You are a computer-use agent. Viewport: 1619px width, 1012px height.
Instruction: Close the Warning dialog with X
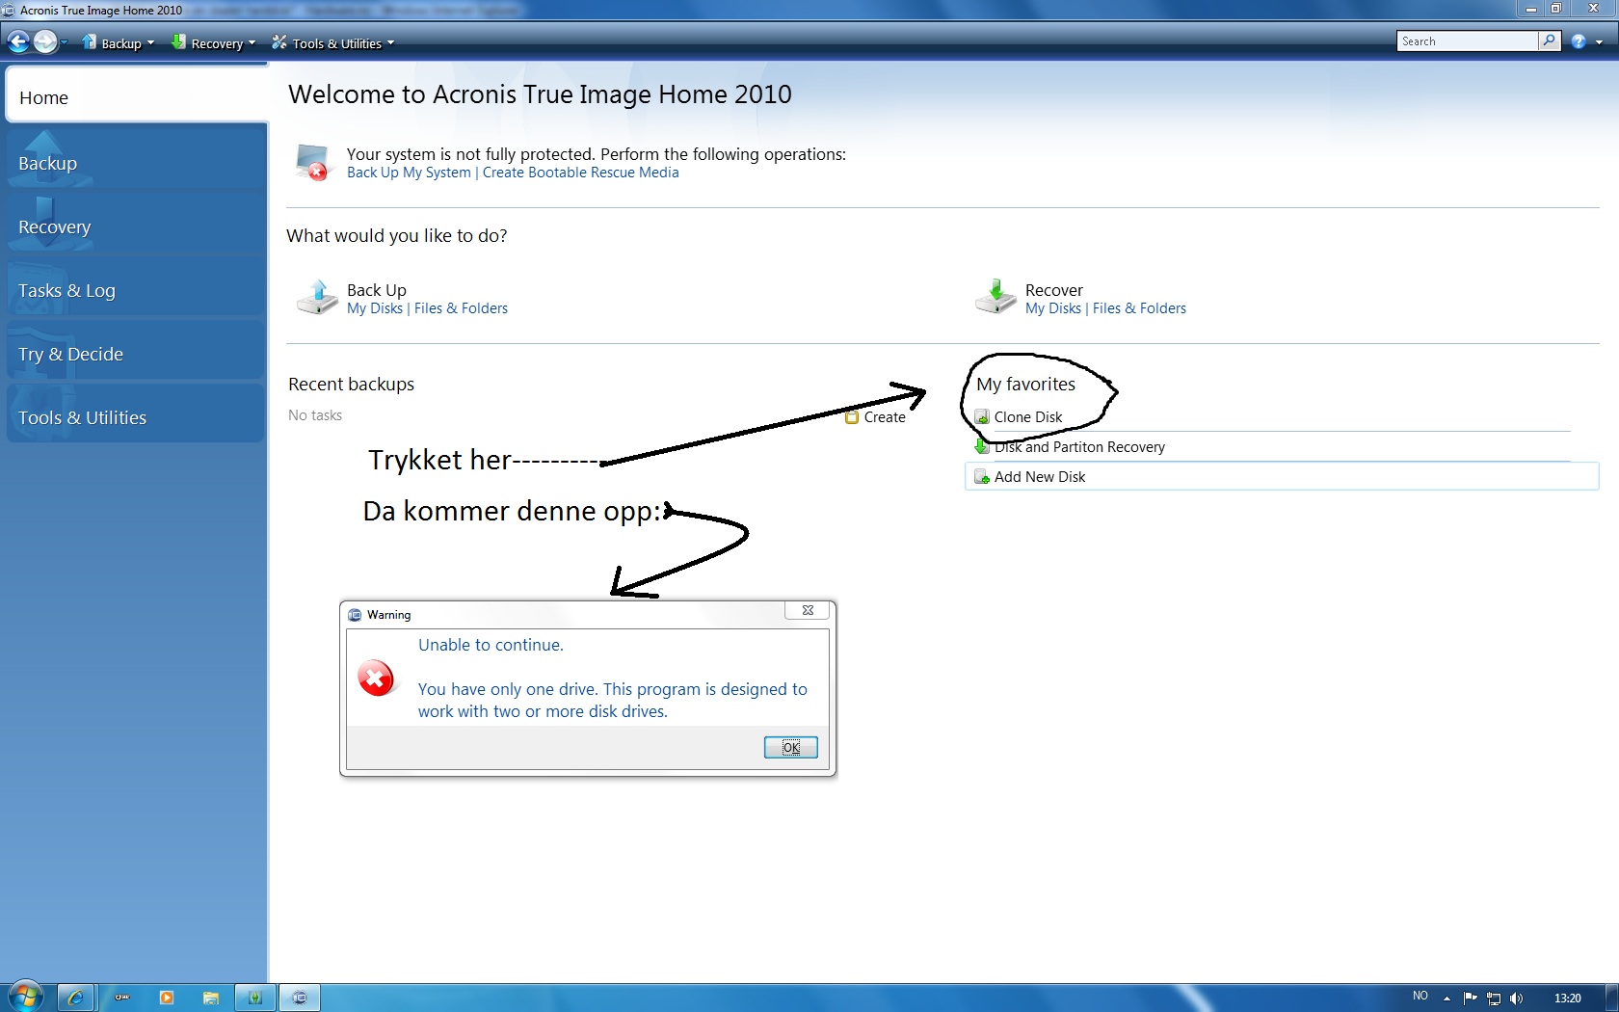tap(808, 610)
